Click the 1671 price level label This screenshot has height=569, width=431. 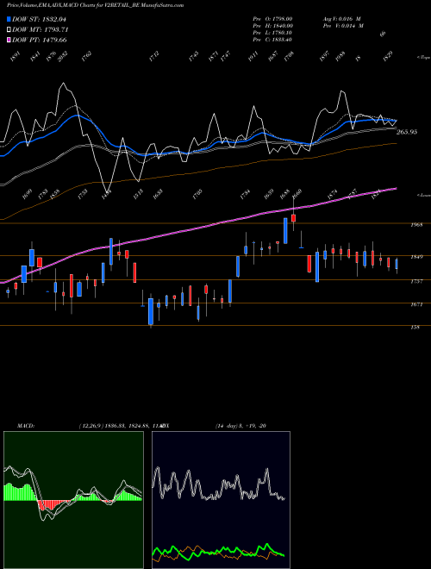416,304
